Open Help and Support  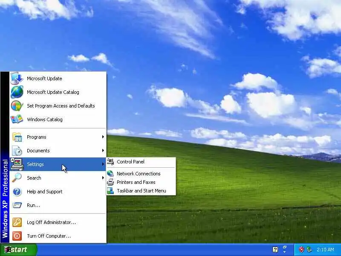[58, 192]
